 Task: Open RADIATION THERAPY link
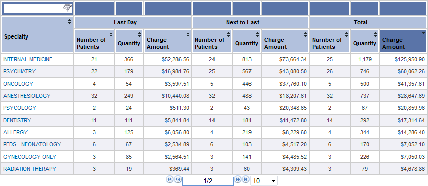(x=29, y=169)
